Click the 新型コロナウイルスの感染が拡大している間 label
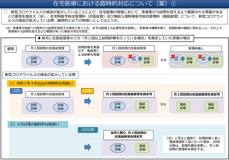The height and width of the screenshot is (160, 229). 41,75
